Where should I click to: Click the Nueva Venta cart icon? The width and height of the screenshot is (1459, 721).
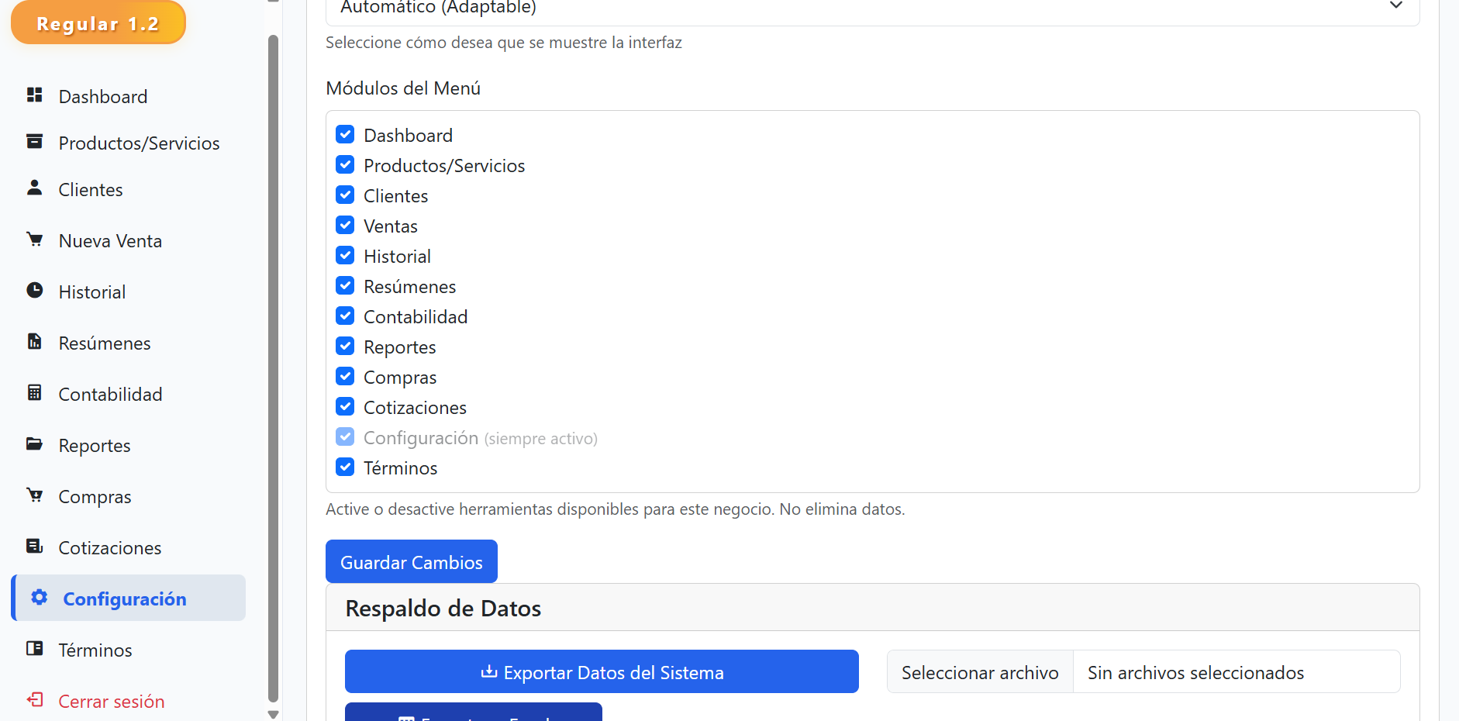[34, 239]
